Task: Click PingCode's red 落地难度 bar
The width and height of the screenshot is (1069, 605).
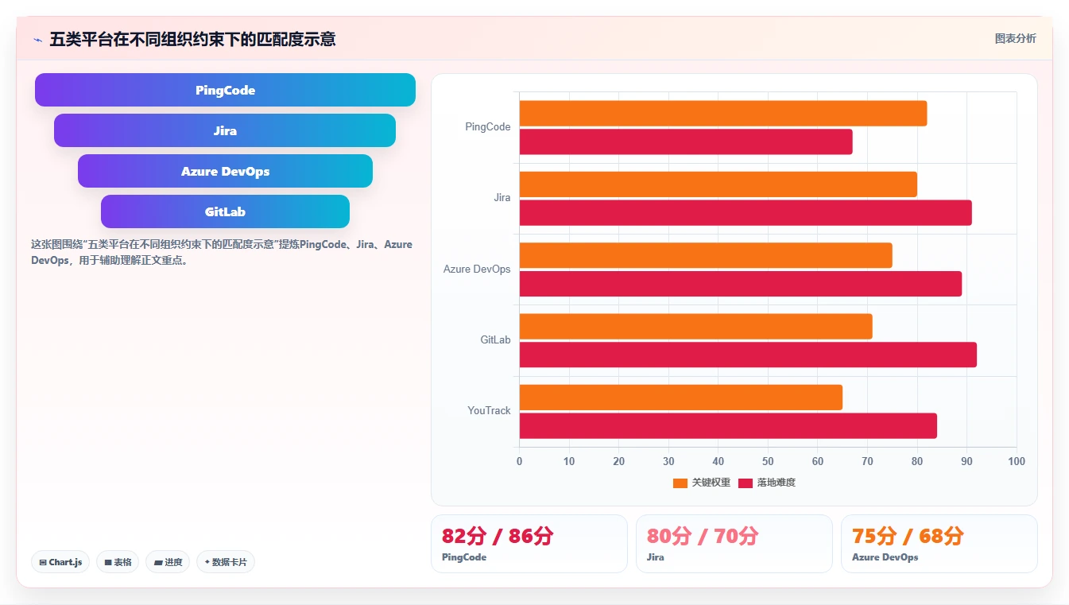Action: click(x=686, y=142)
